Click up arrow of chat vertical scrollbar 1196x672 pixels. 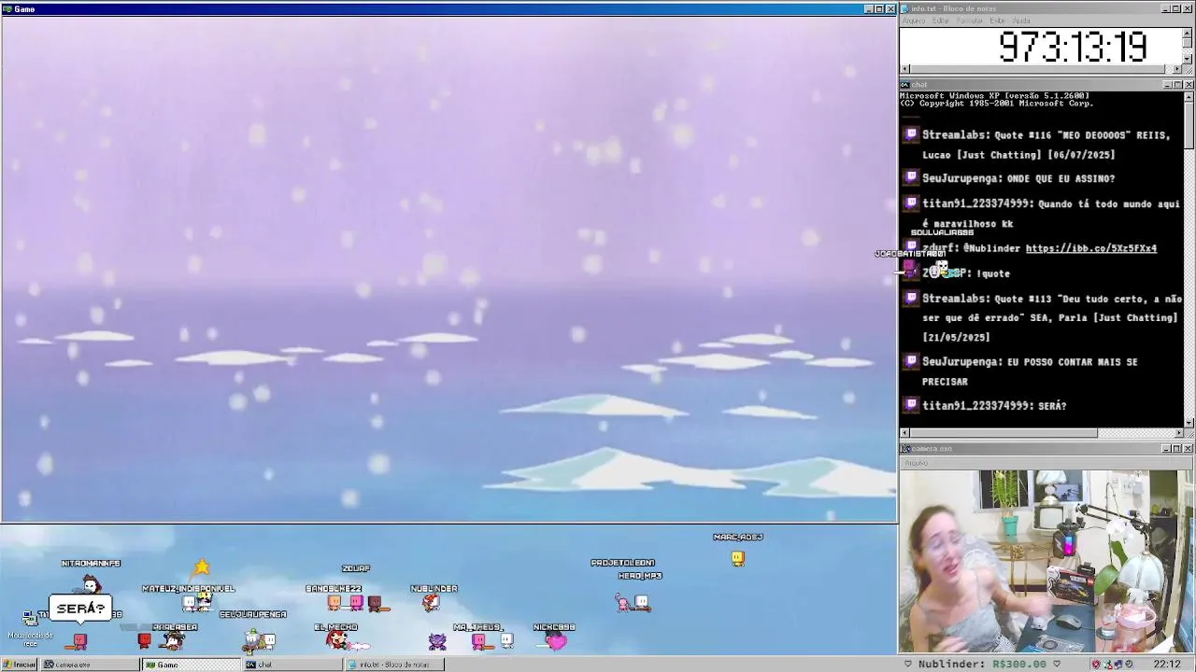pyautogui.click(x=1189, y=95)
